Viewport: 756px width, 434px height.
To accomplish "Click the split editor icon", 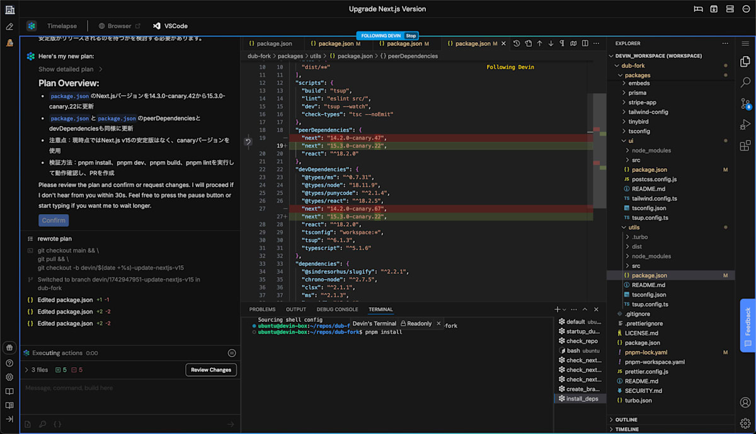I will click(x=585, y=43).
